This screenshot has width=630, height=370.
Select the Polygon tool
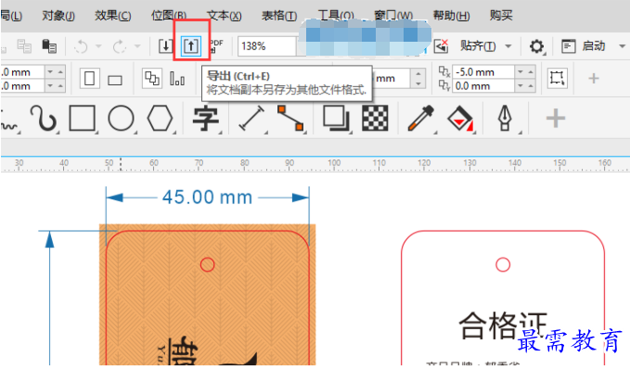point(160,118)
